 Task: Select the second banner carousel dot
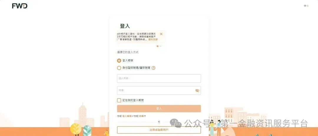[160, 46]
